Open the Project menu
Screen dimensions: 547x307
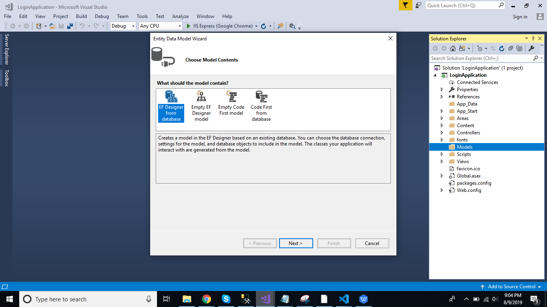click(x=60, y=16)
